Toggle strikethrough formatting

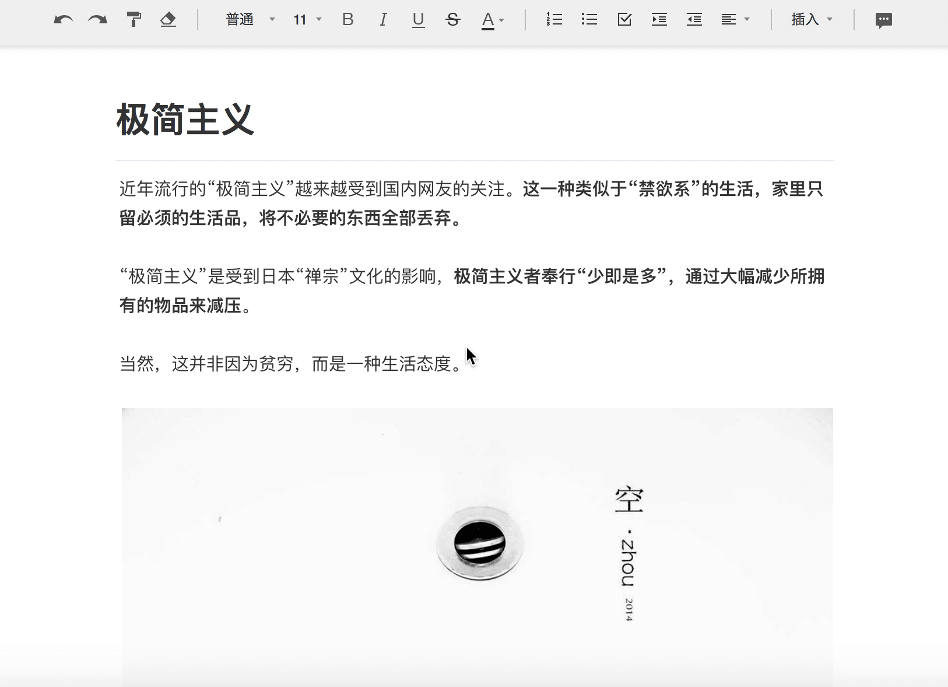pos(454,19)
